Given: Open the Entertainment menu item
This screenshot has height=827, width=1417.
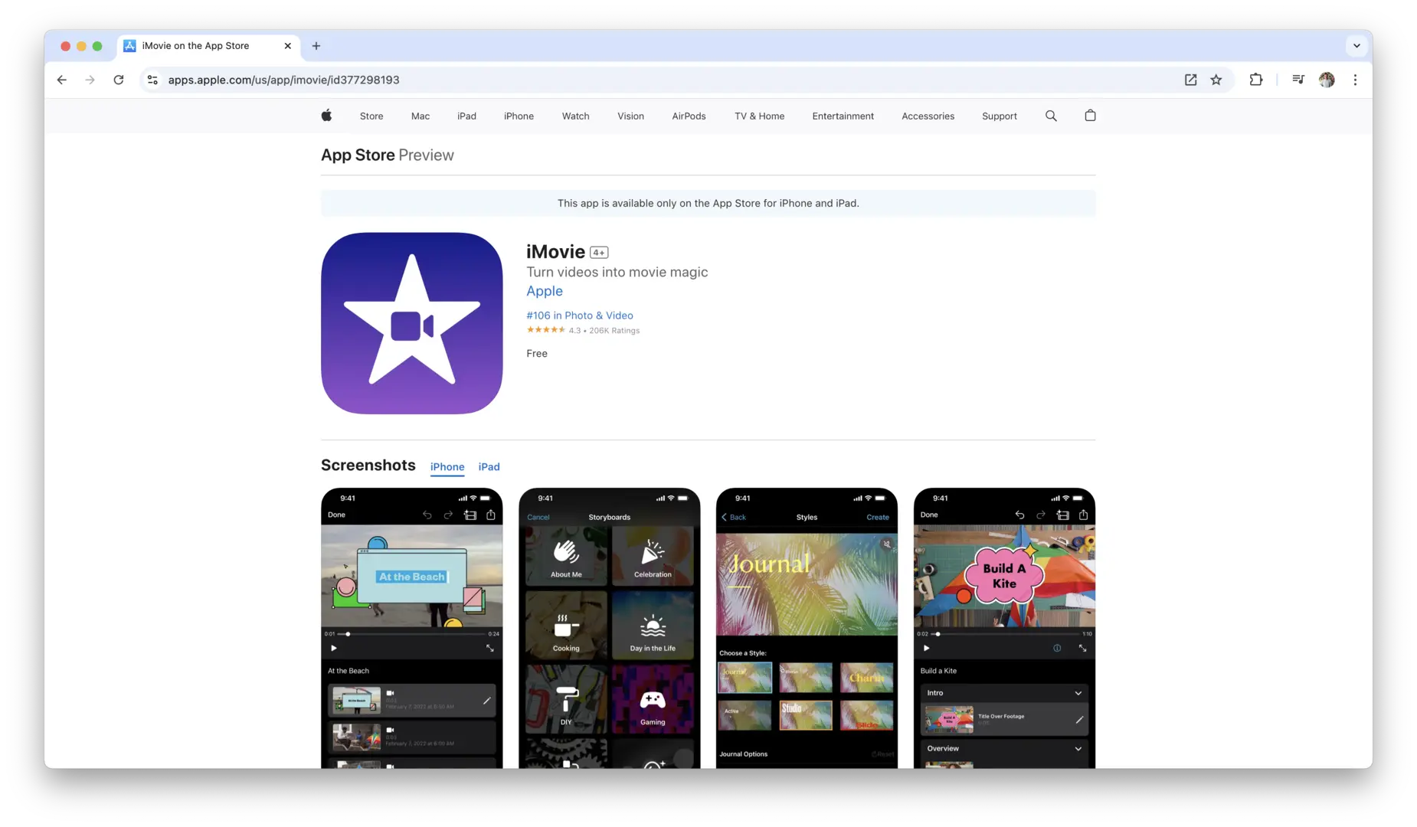Looking at the screenshot, I should pos(843,116).
